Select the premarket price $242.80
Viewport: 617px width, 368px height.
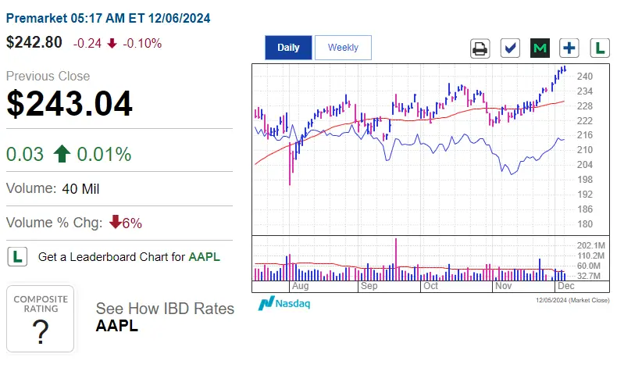point(34,42)
